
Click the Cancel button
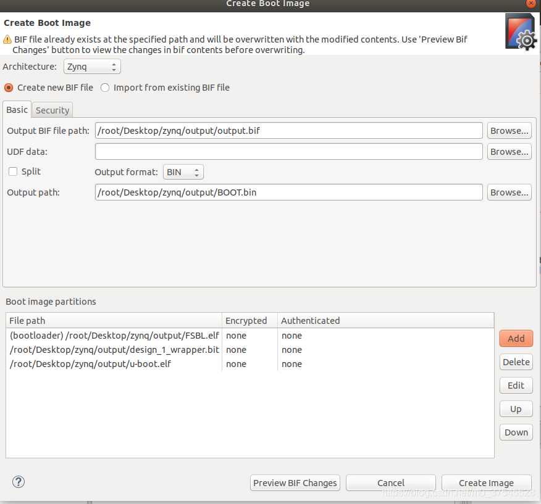tap(391, 483)
